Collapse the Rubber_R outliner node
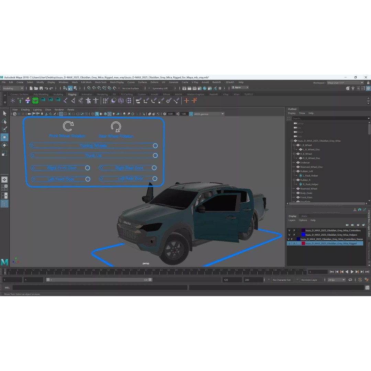The height and width of the screenshot is (371, 371). click(294, 180)
